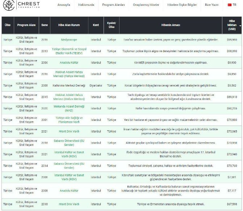Viewport: 243px width, 211px height.
Task: Click the Zorla kaybettirmeler hakkındaki description
Action: pyautogui.click(x=171, y=74)
